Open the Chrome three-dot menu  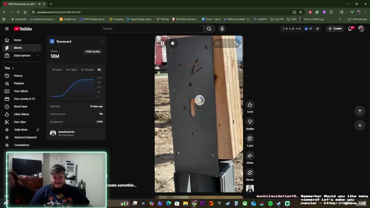[366, 12]
